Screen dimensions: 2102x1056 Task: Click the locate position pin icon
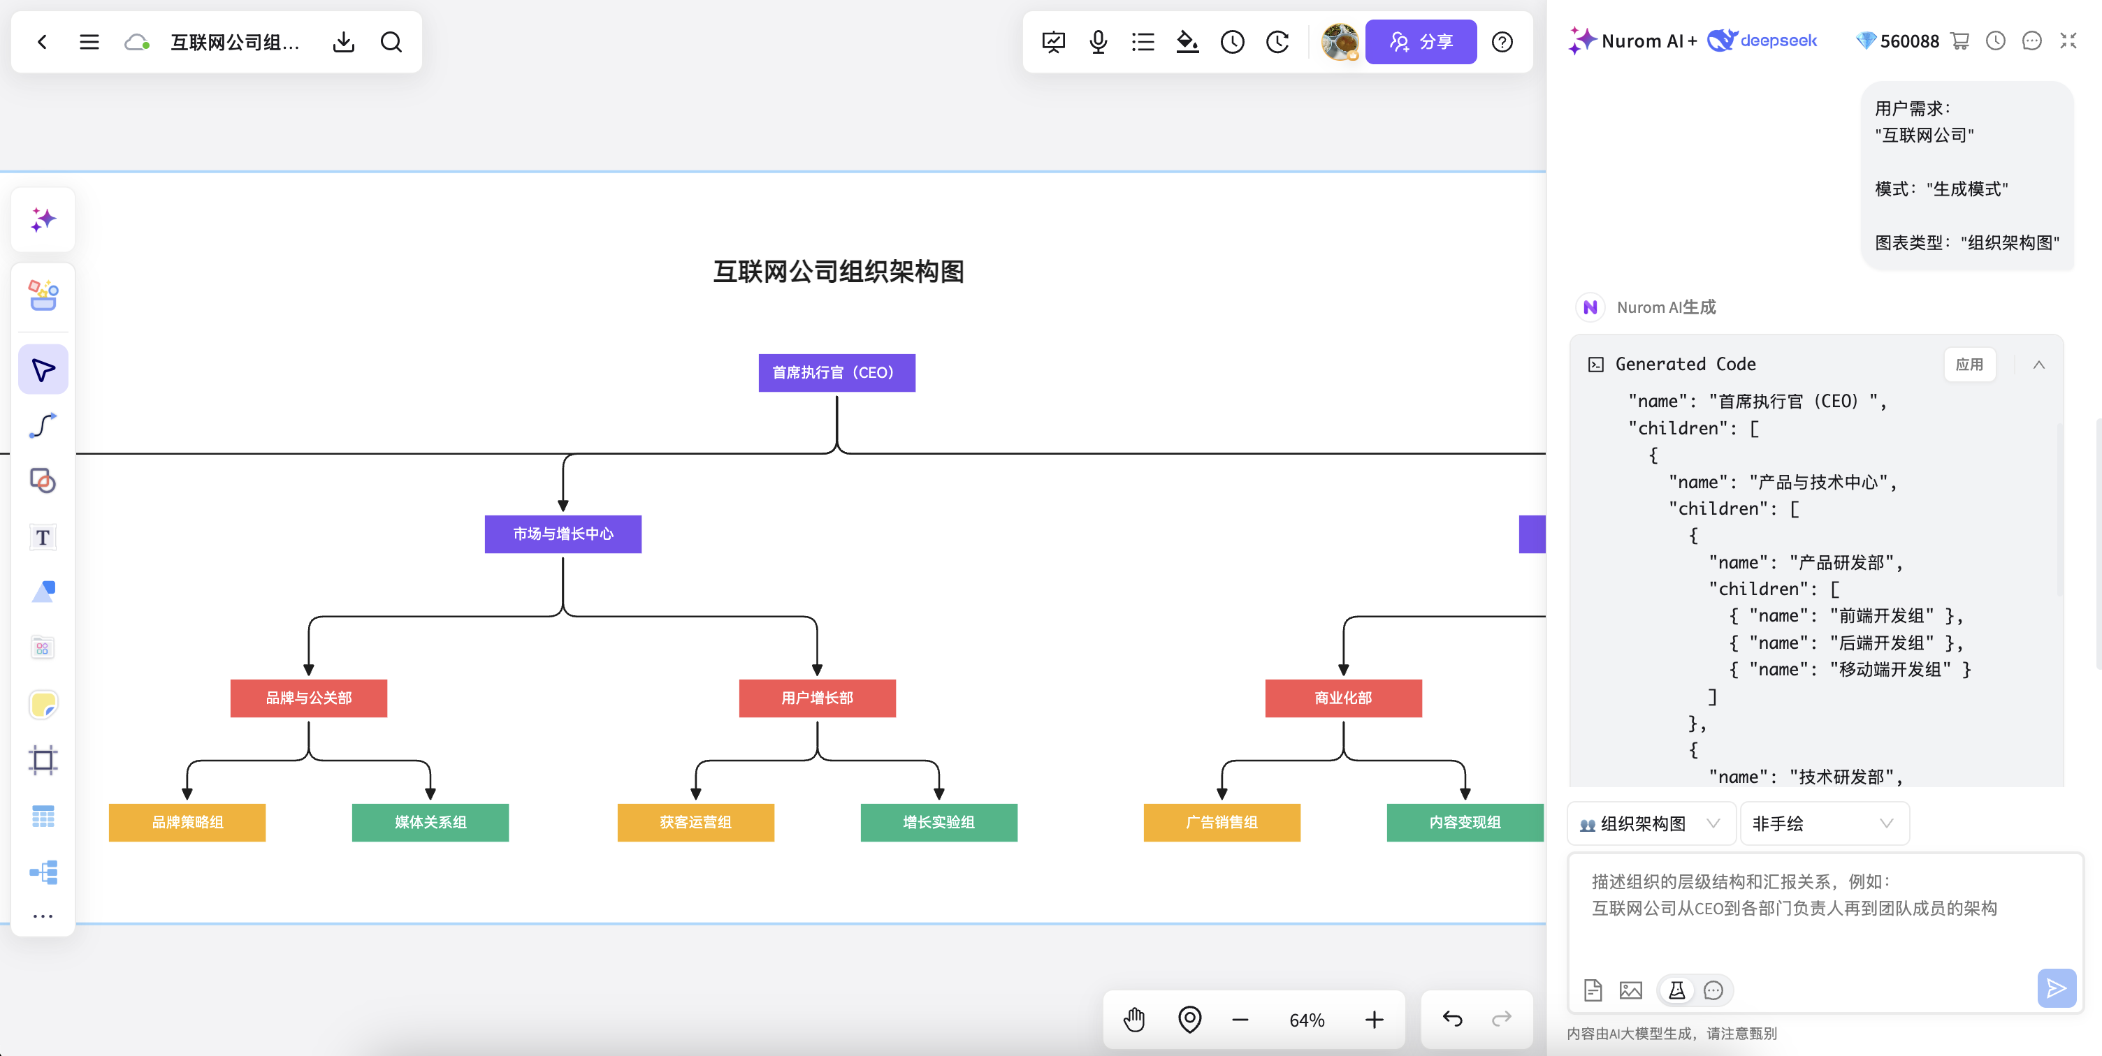tap(1190, 1019)
